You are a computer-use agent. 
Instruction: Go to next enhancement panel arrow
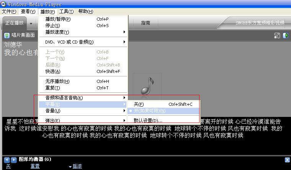(x=14, y=160)
